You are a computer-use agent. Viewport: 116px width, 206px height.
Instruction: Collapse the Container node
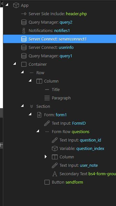(15, 63)
